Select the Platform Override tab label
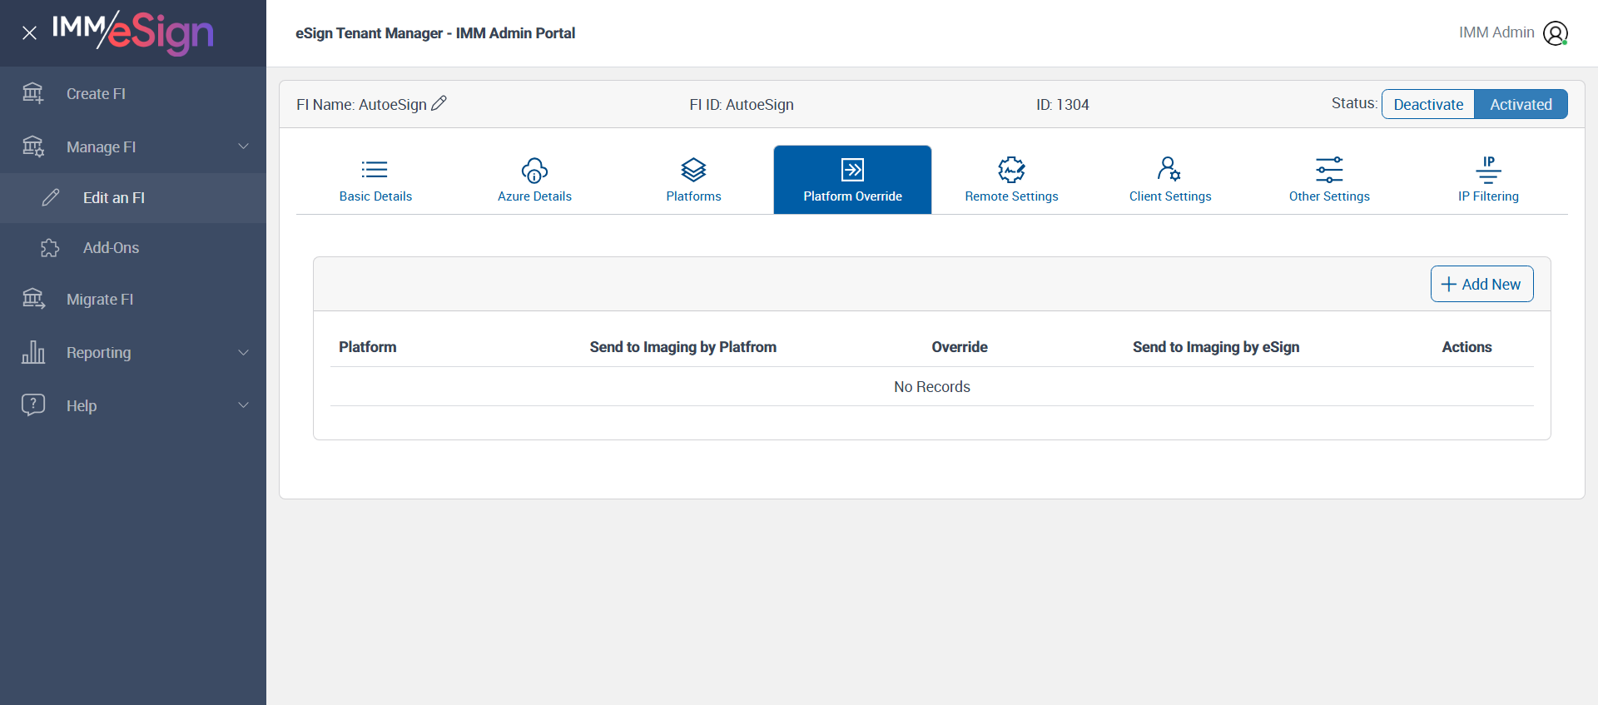Screen dimensions: 1598x705 (x=852, y=196)
